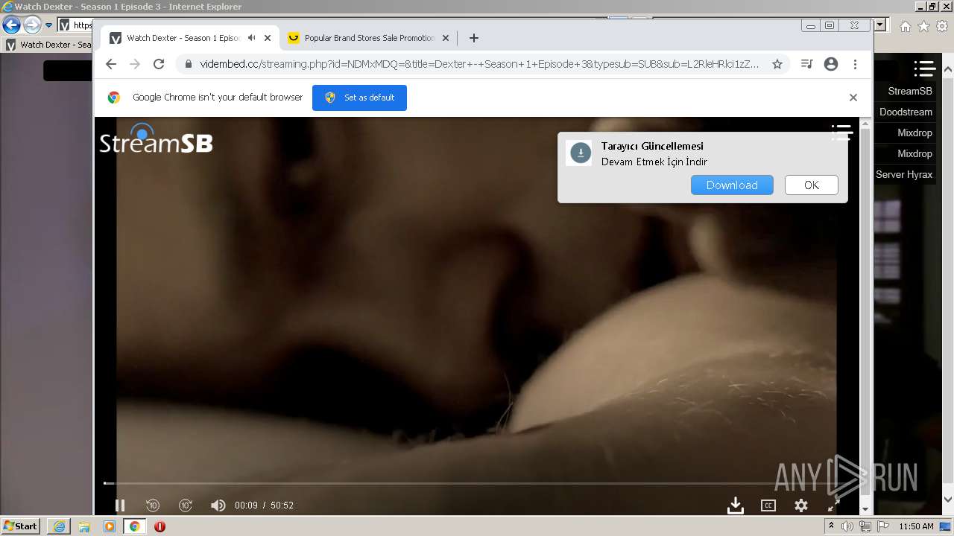Close the Popular Brand Stores tab
This screenshot has width=954, height=536.
click(446, 38)
